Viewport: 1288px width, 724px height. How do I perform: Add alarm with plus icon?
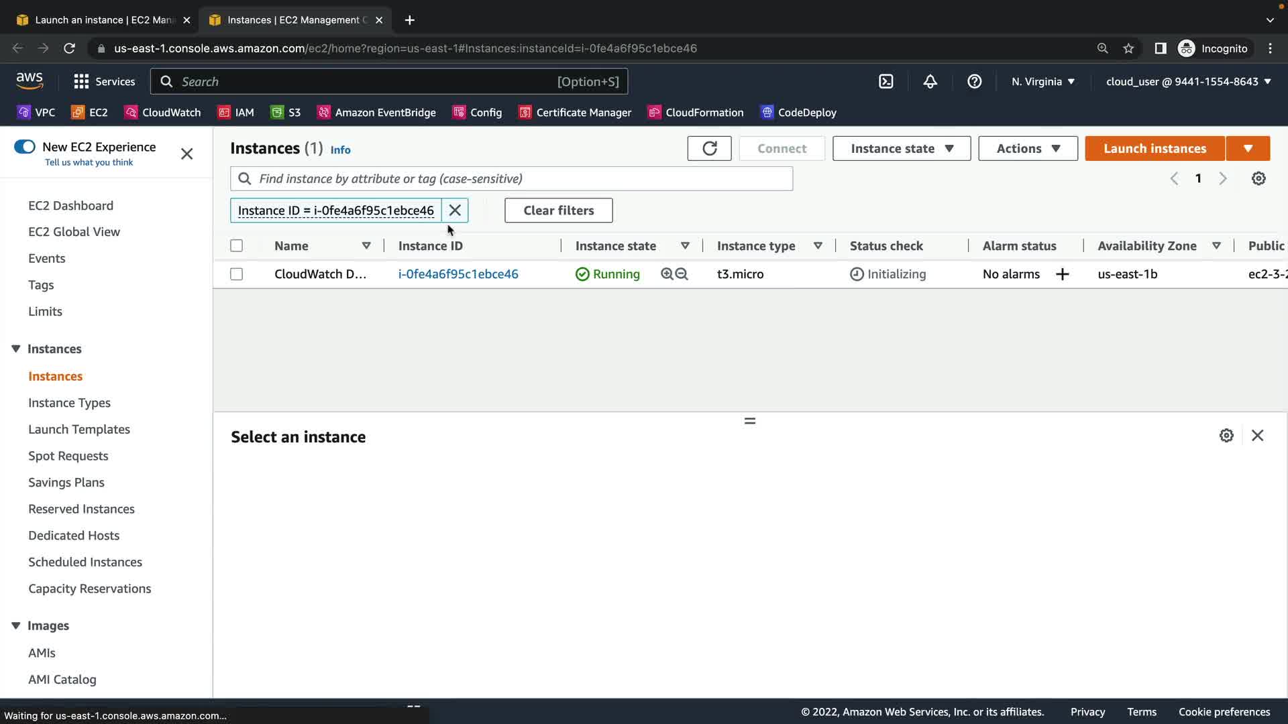(x=1062, y=274)
